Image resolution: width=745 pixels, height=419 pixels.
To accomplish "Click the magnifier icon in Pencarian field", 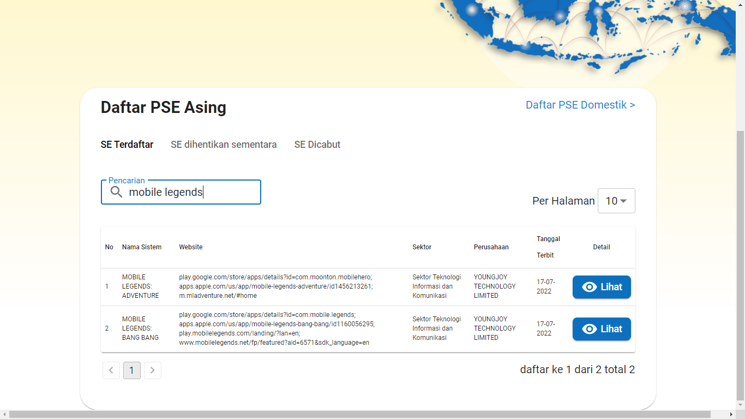I will pyautogui.click(x=116, y=192).
